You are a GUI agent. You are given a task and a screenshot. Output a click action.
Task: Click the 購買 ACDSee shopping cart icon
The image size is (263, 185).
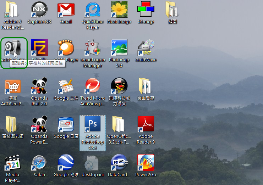click(x=13, y=86)
